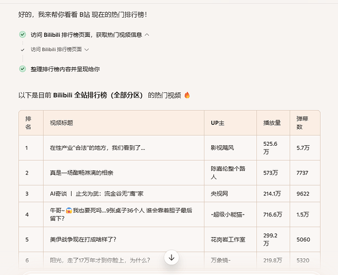
Task: Click danmaku count 5.7万
Action: [303, 148]
